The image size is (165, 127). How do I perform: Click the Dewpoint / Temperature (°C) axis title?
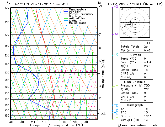[x=56, y=125]
